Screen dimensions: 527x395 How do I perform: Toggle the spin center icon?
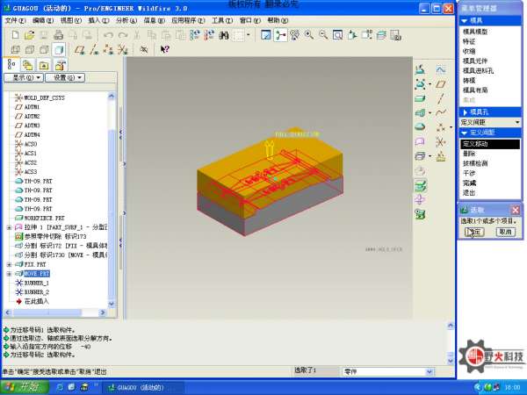coord(280,35)
